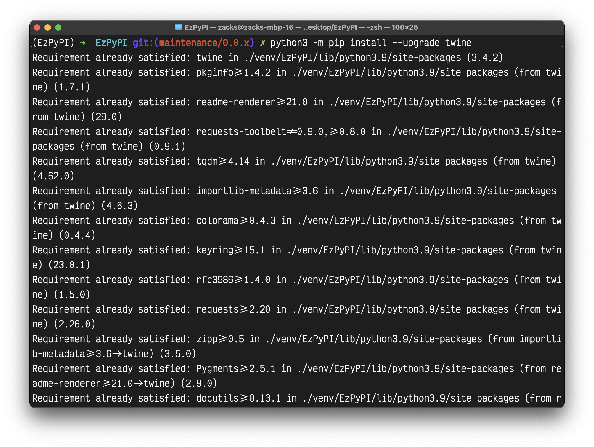Click the folder icon in the title bar
This screenshot has height=447, width=594.
pos(178,27)
